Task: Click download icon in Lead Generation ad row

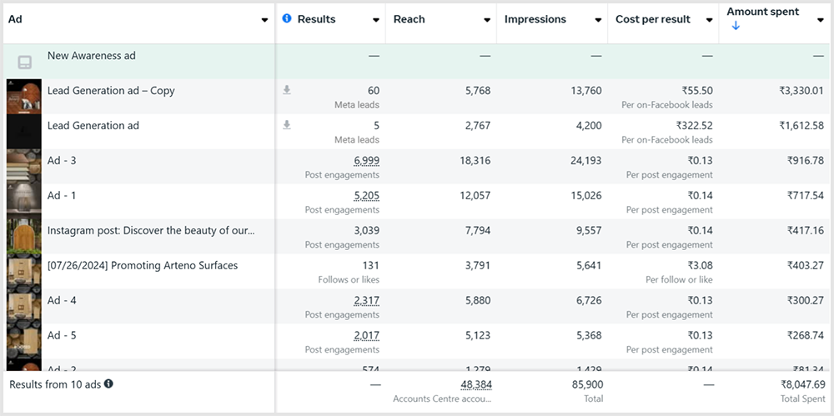Action: [x=287, y=125]
